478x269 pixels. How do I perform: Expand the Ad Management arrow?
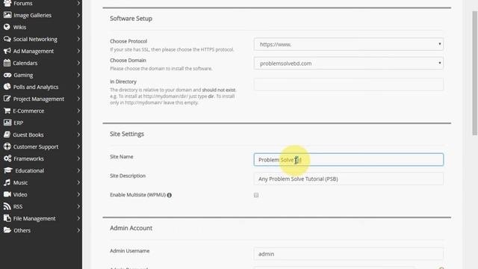point(78,51)
